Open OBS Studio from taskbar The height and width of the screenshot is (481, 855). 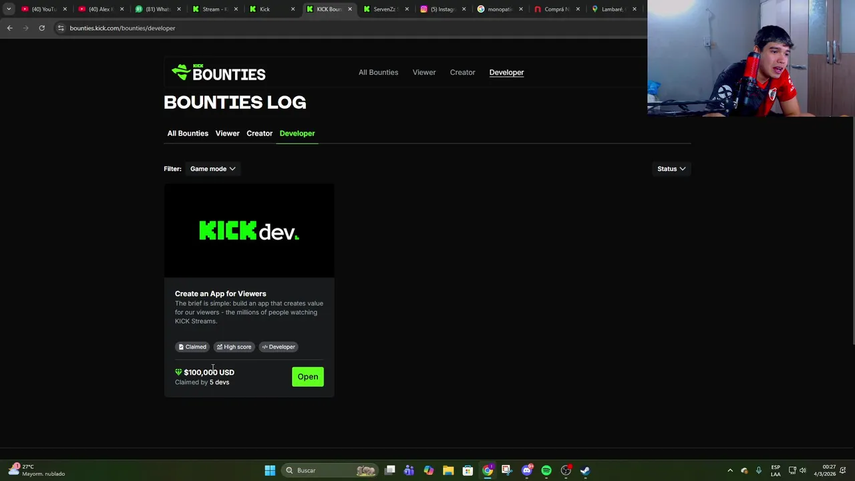click(x=566, y=470)
